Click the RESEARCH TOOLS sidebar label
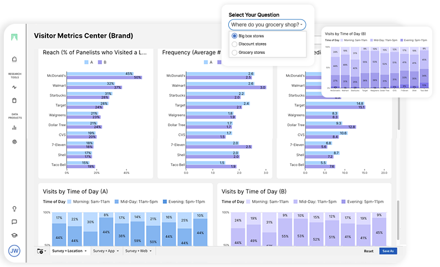Screen dimensions: 440x267 pos(14,75)
